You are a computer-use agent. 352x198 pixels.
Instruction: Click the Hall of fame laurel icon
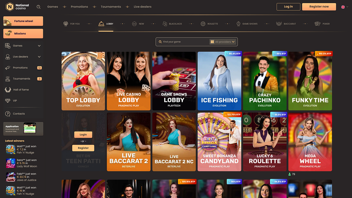pyautogui.click(x=8, y=90)
